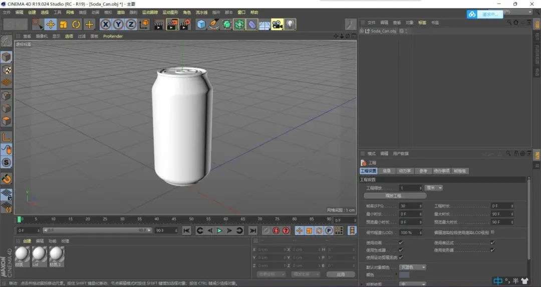541x287 pixels.
Task: Click the color swatch under default object color
Action: pyautogui.click(x=405, y=274)
